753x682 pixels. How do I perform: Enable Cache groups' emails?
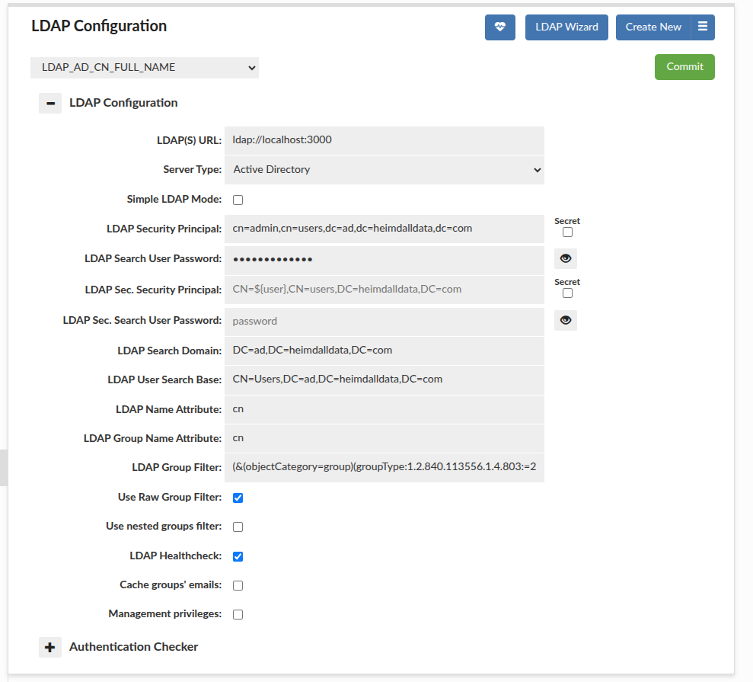tap(238, 584)
